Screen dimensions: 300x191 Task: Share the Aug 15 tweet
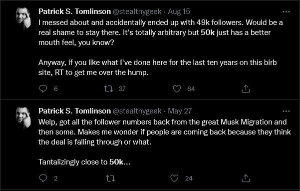pos(246,88)
